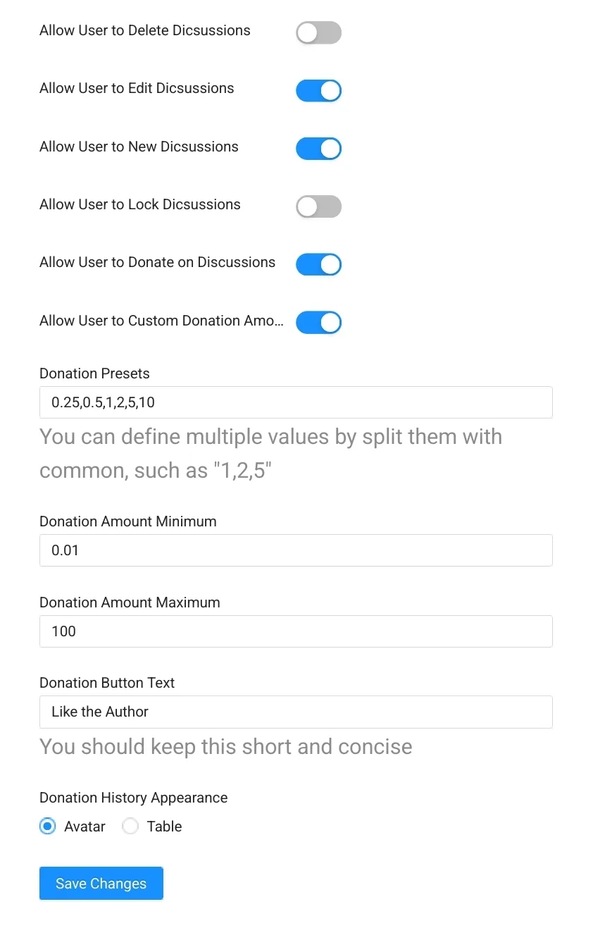Disable the Donate on Discussions switch
Screen dimensions: 593x928
(x=318, y=264)
